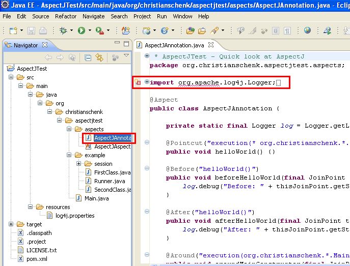Open the New Servlet dropdown arrow

(173, 31)
